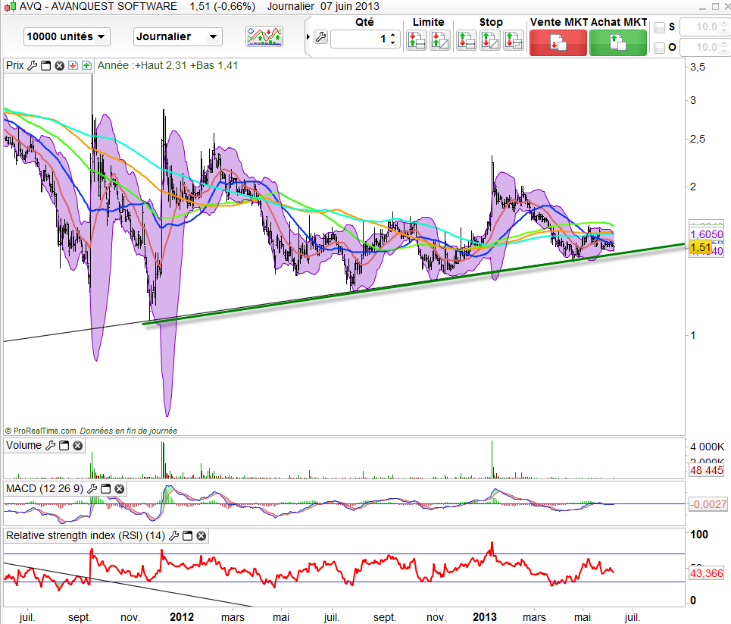Open the Journalier timeframe dropdown
Screen dimensions: 731x624
[x=177, y=36]
